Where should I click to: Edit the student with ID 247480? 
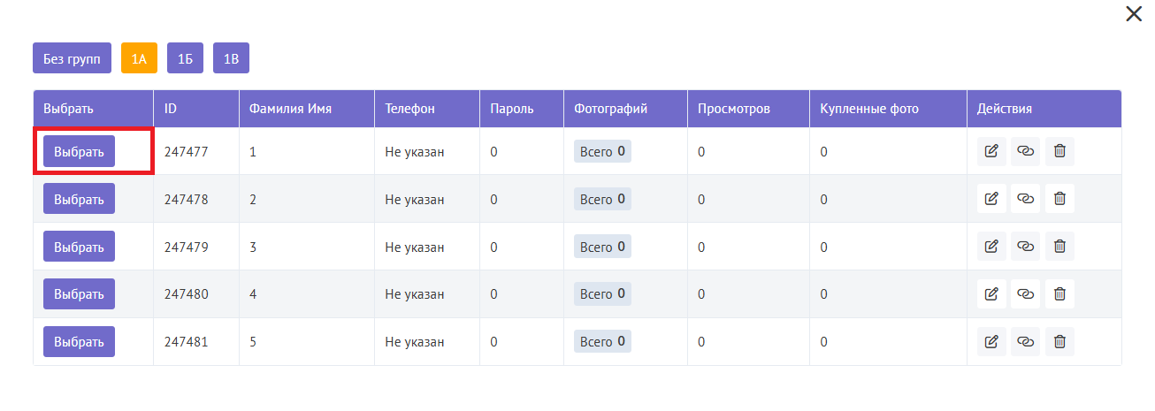(x=991, y=293)
